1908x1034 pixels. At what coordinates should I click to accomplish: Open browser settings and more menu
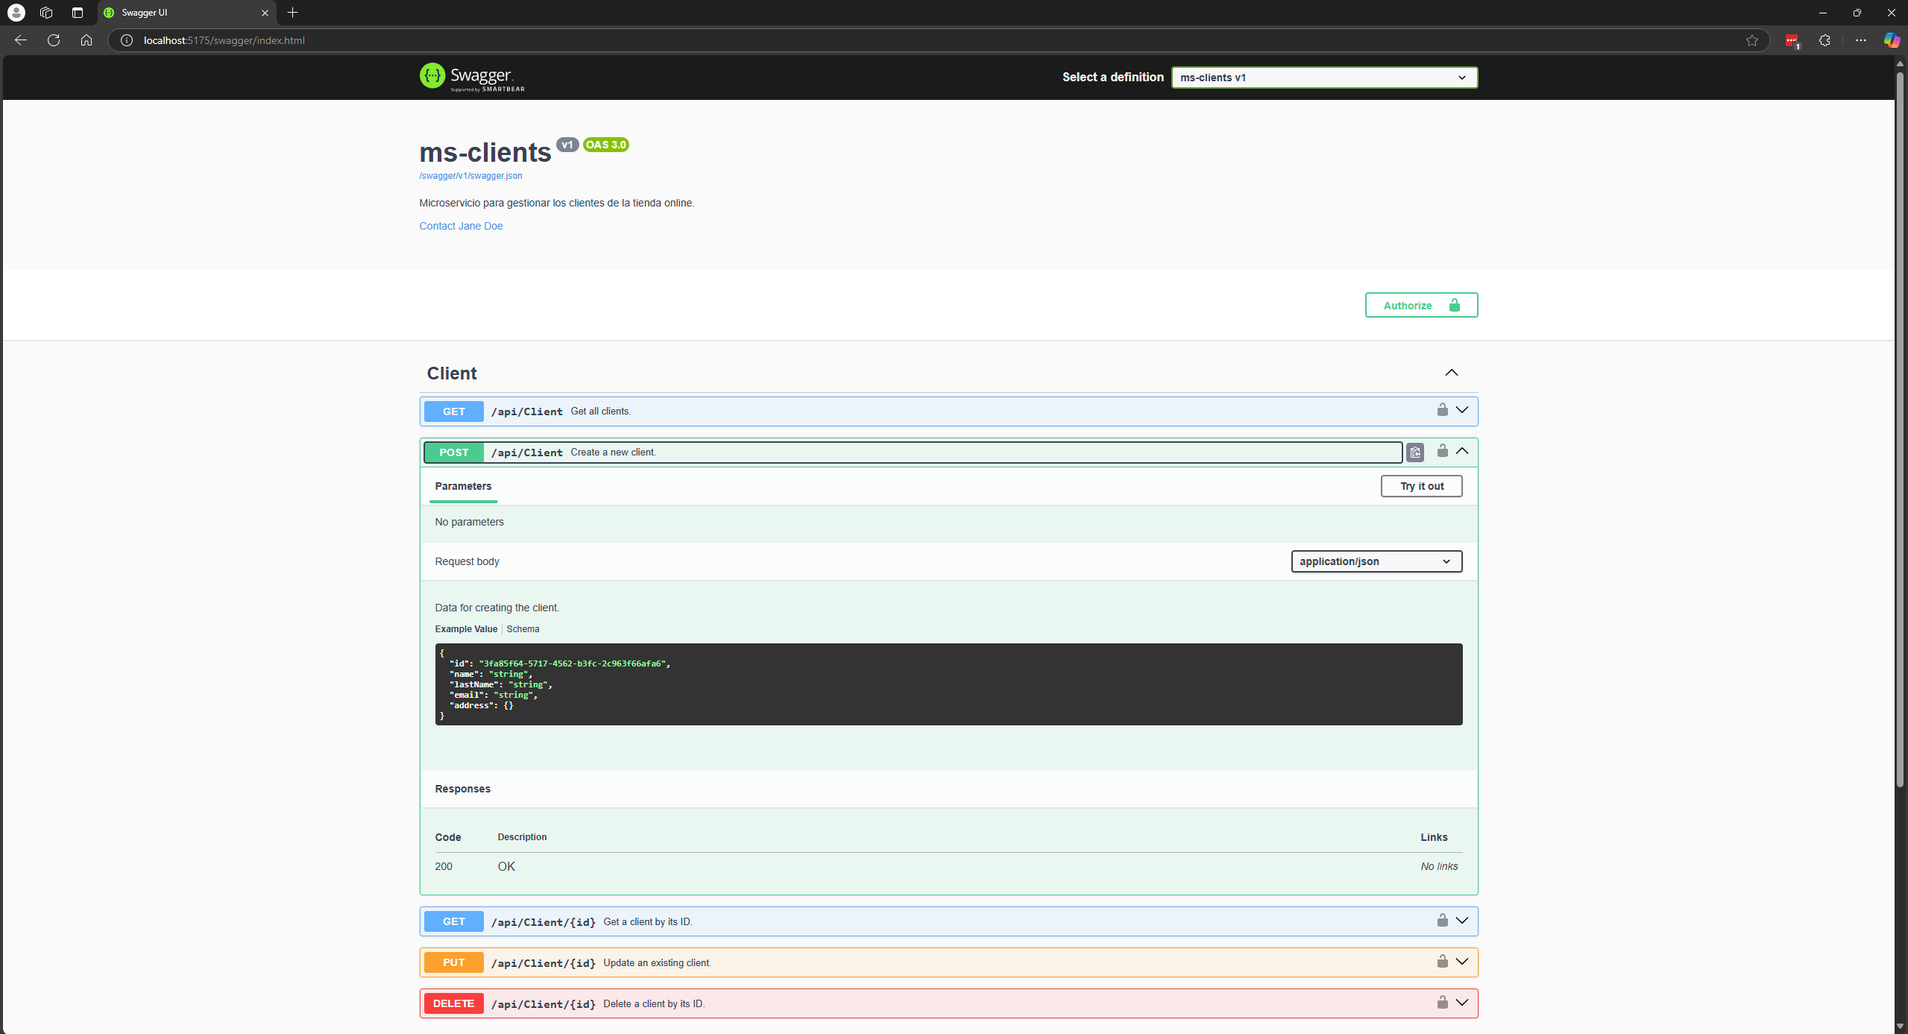point(1861,40)
